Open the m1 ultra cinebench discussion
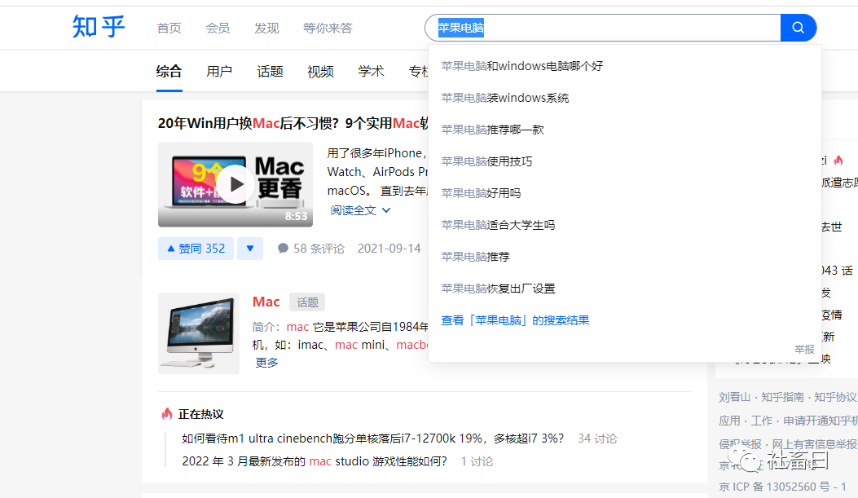 pyautogui.click(x=372, y=439)
